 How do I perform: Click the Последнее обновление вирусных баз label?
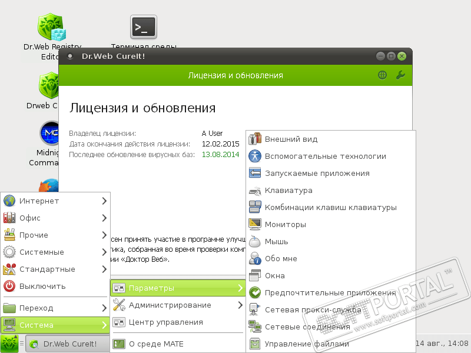pos(132,155)
